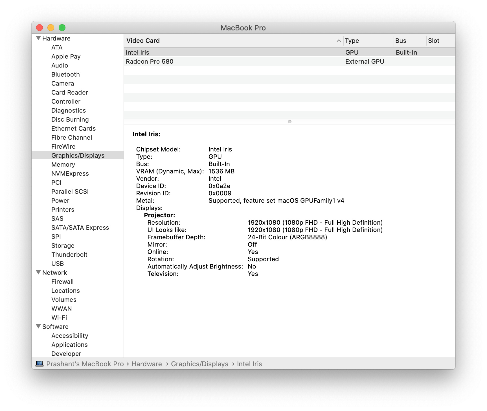This screenshot has height=411, width=487.
Task: Click the 1536 MB VRAM value
Action: (221, 171)
